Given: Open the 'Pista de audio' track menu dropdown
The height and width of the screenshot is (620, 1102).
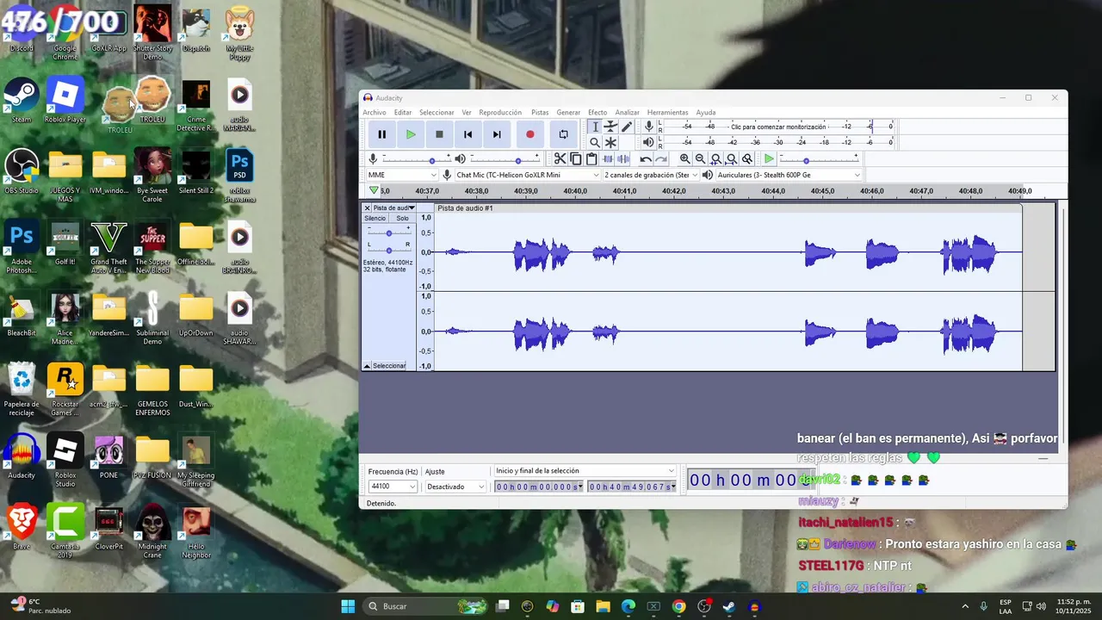Looking at the screenshot, I should (394, 208).
